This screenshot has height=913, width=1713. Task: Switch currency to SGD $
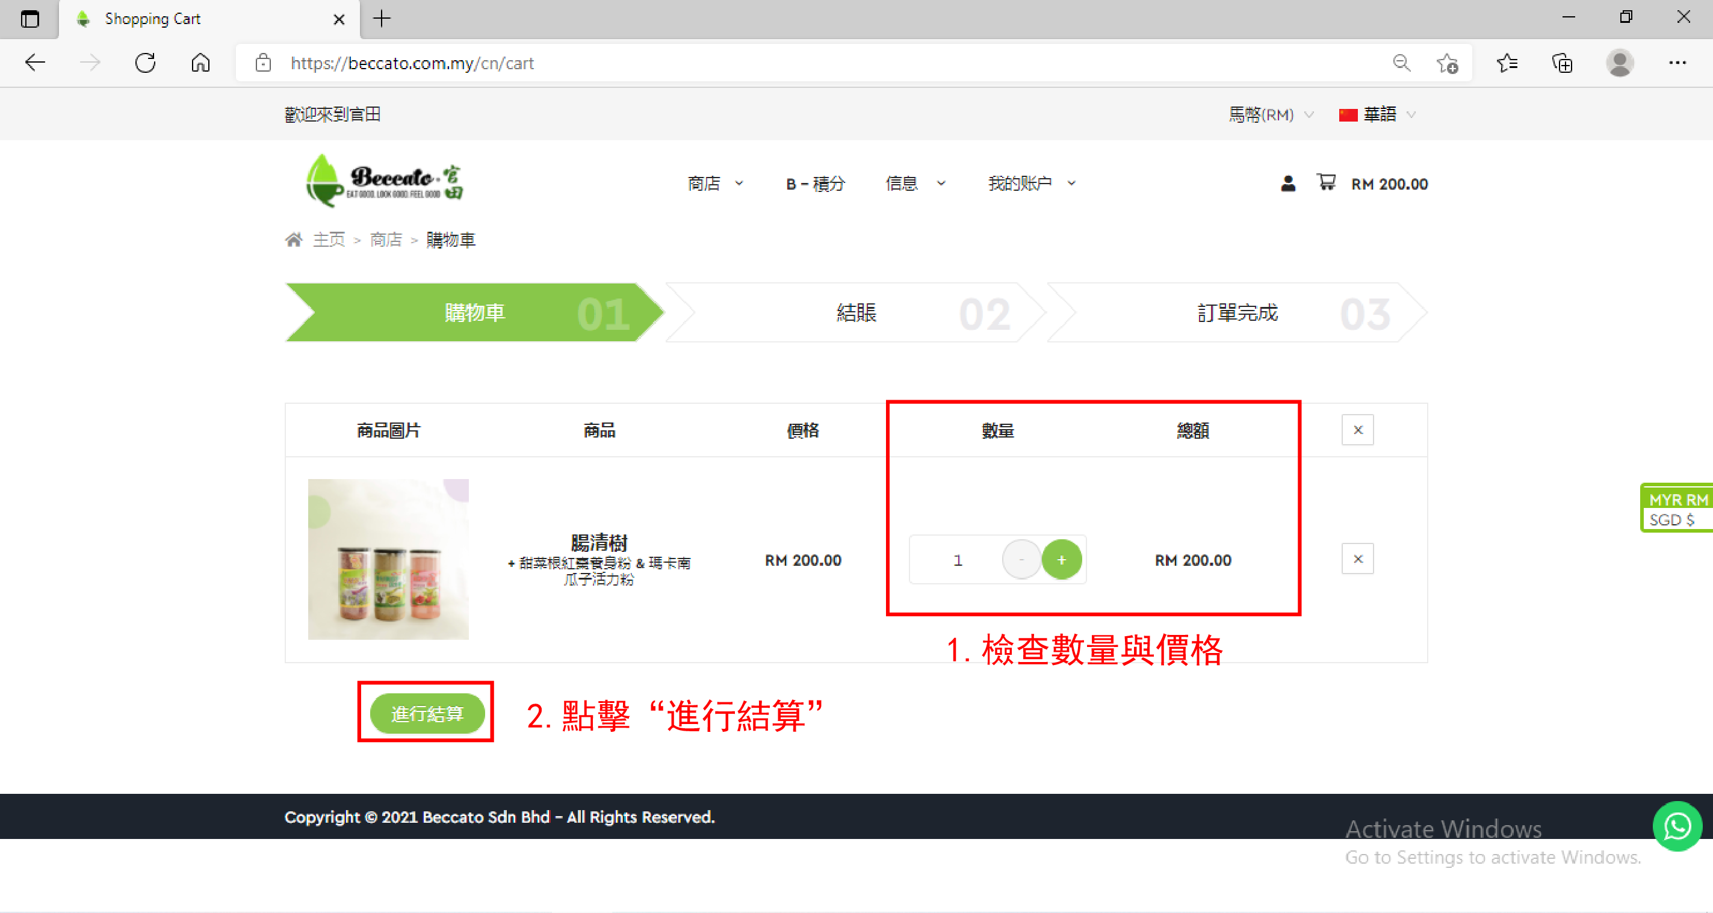[x=1672, y=520]
